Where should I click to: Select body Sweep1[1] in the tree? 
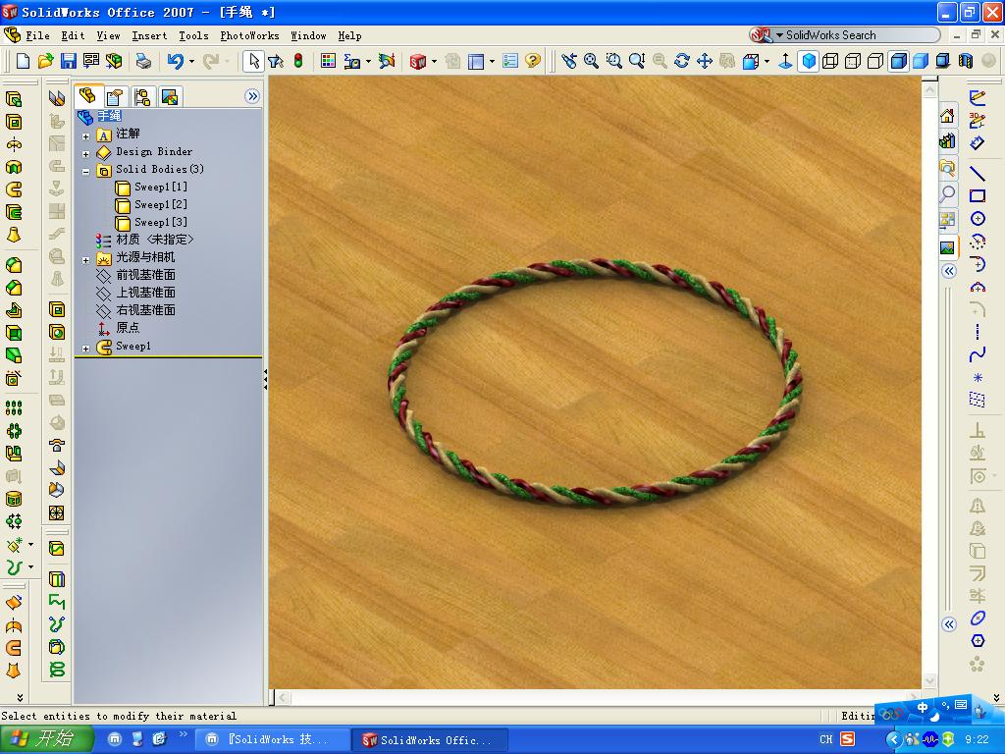click(152, 188)
